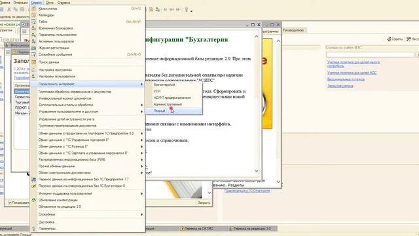Click the Советы icon on the right panel
Viewport: 419px width, 236px height.
(395, 39)
